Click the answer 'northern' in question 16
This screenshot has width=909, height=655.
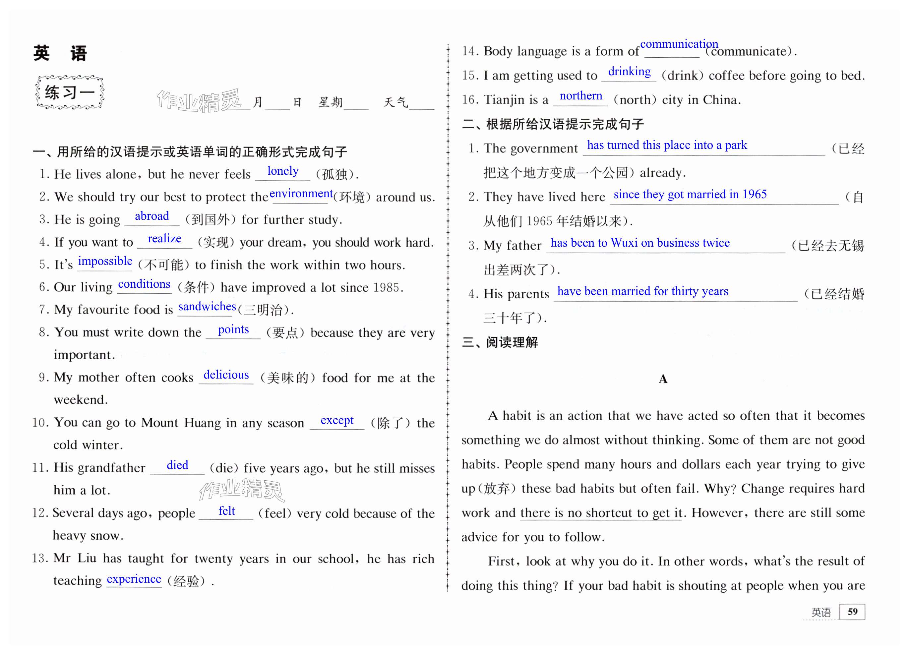(x=581, y=96)
